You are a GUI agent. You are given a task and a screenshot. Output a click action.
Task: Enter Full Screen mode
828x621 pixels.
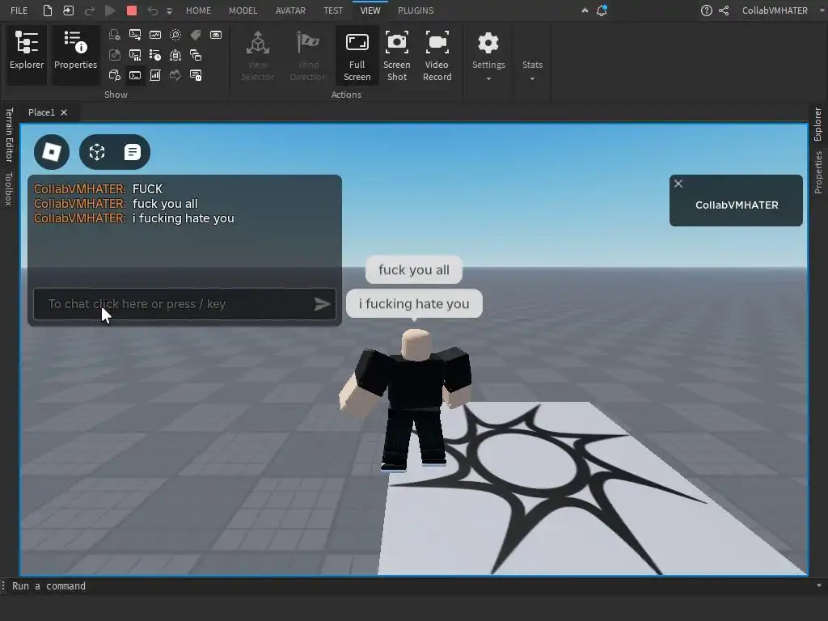[x=357, y=56]
